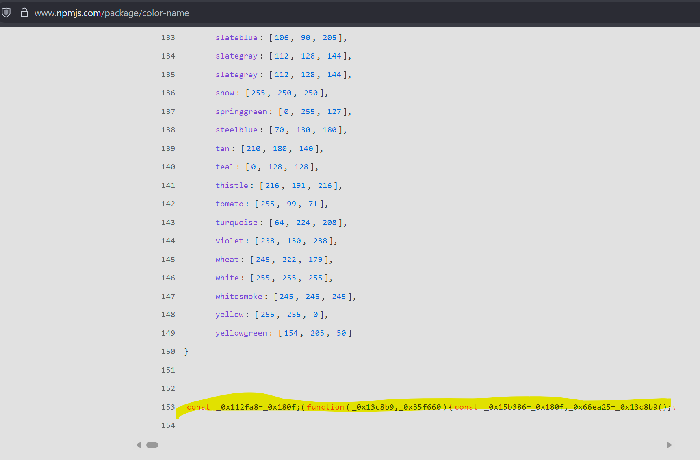The image size is (700, 460).
Task: Click the 'slateblue' property name
Action: coord(236,38)
